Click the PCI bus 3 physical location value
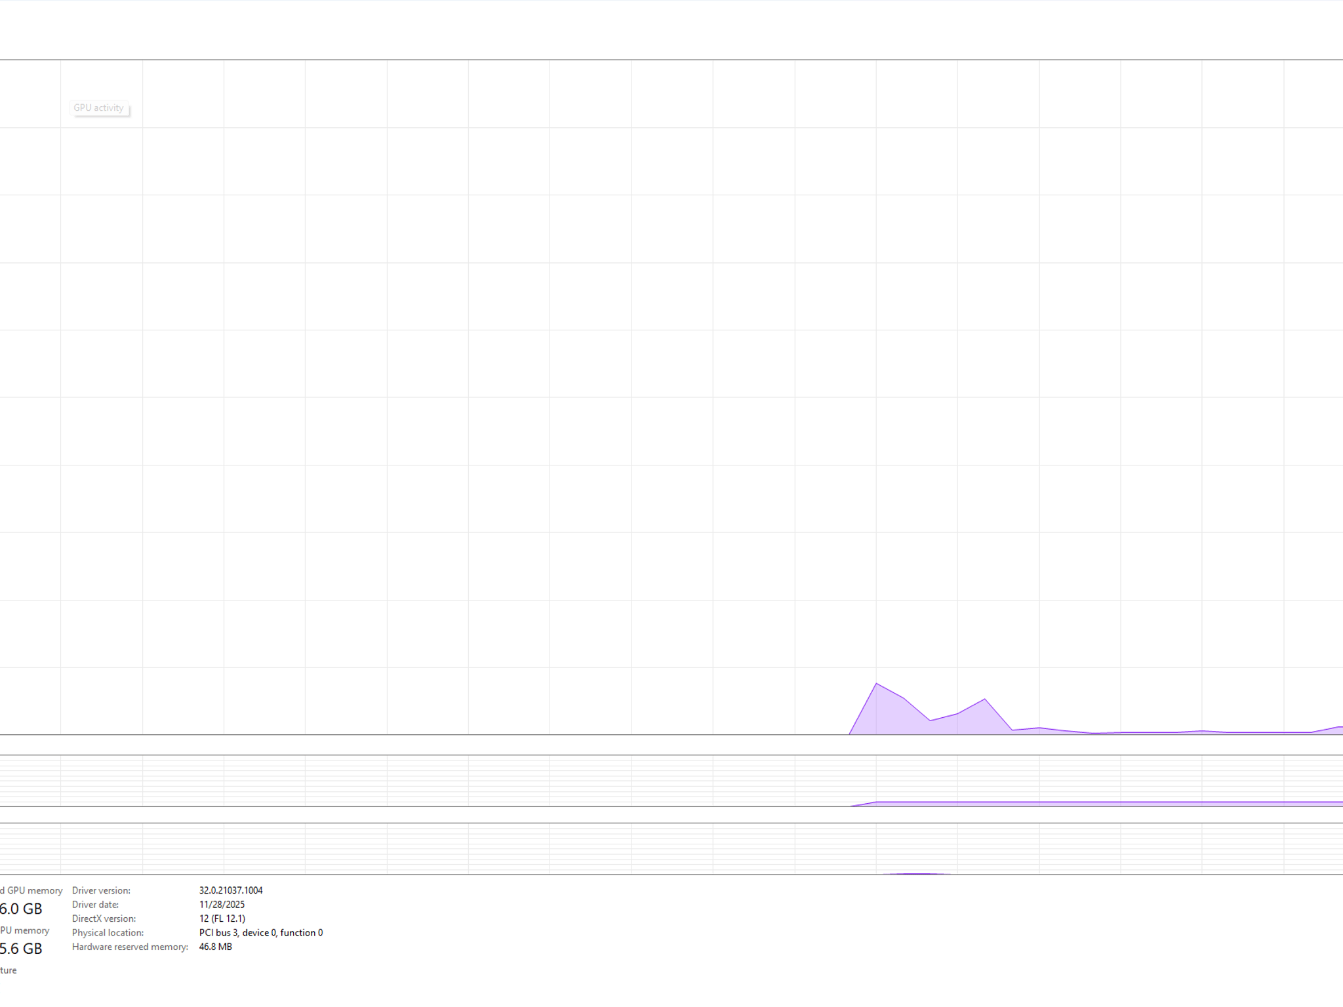This screenshot has height=1007, width=1343. tap(261, 932)
